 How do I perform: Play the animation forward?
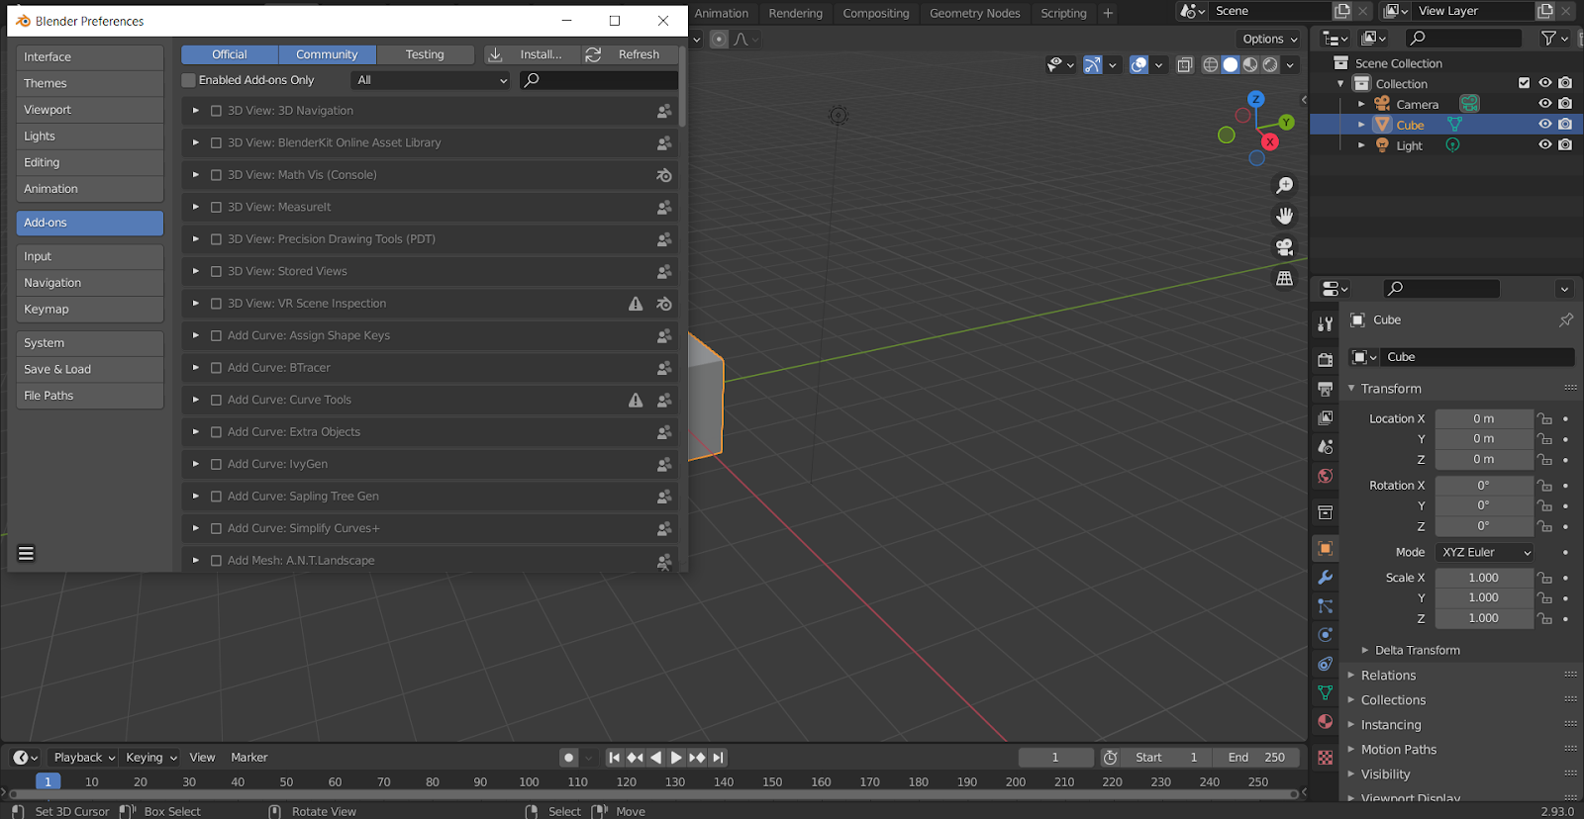pos(676,758)
